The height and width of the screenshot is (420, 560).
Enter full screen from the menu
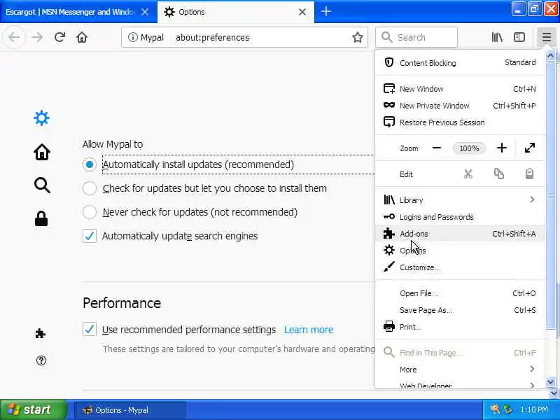point(530,148)
